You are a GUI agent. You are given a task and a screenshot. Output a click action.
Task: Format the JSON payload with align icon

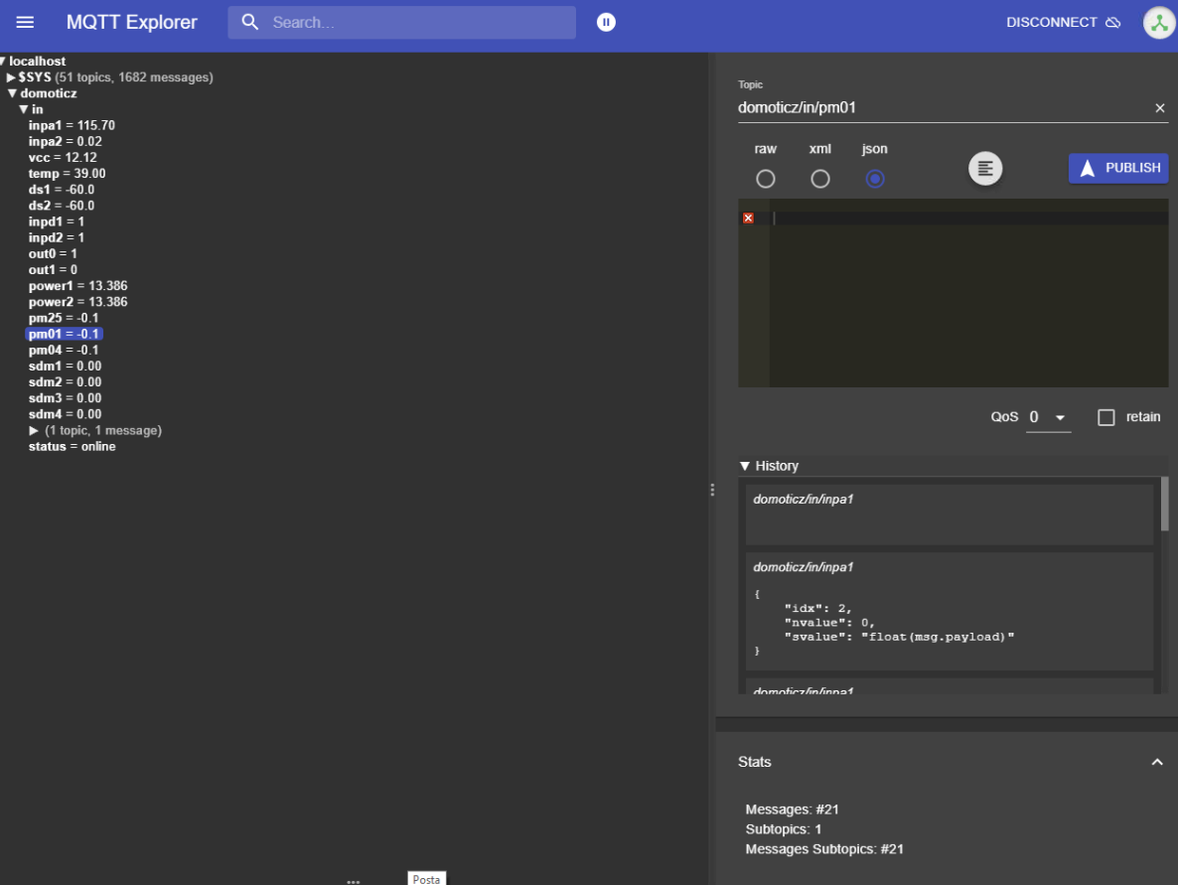point(985,168)
